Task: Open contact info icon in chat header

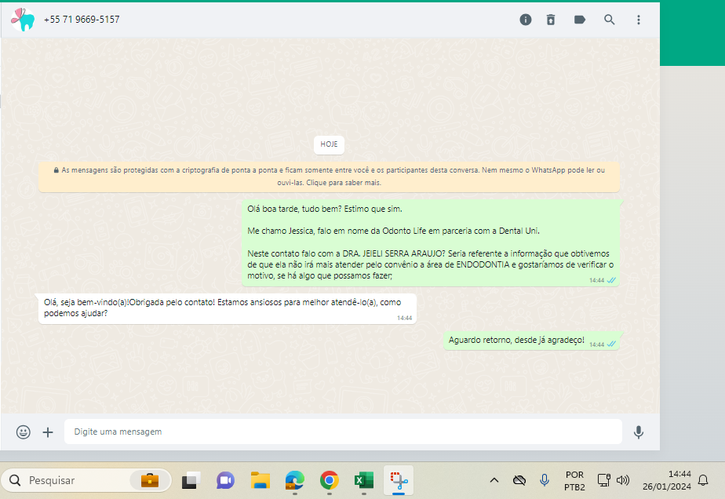Action: click(x=525, y=20)
